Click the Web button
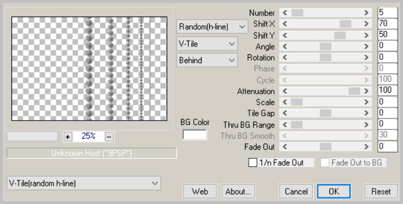403x204 pixels. 200,191
